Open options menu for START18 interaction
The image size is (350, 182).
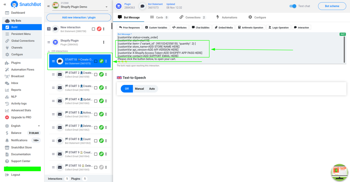click(106, 61)
